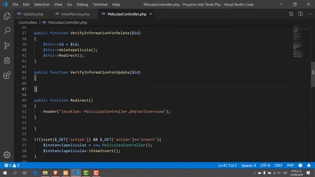Change language mode via PHP

pyautogui.click(x=290, y=165)
